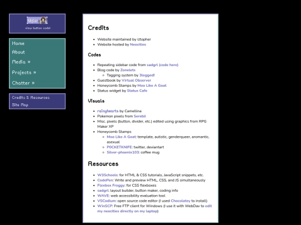Open Credits & Resources page
The width and height of the screenshot is (301, 225).
31,98
